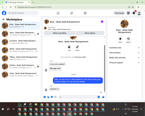
Task: Attach a photo using the image icon
Action: [x=48, y=97]
